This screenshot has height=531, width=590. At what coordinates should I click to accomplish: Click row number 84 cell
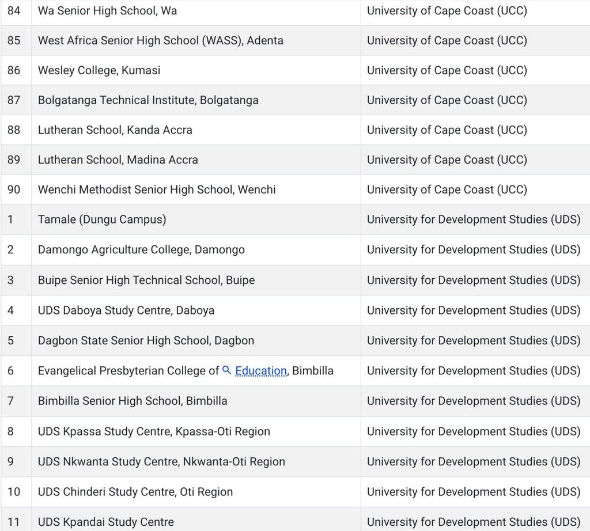click(x=14, y=10)
